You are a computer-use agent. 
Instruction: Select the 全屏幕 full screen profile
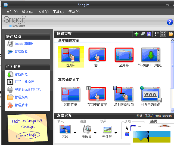[x=124, y=57]
